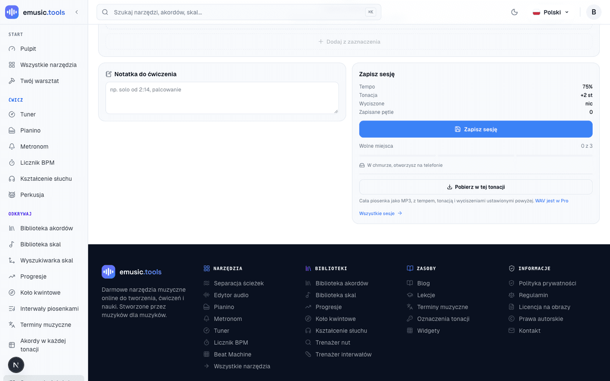Open Widgety in footer
This screenshot has width=610, height=381.
click(429, 331)
